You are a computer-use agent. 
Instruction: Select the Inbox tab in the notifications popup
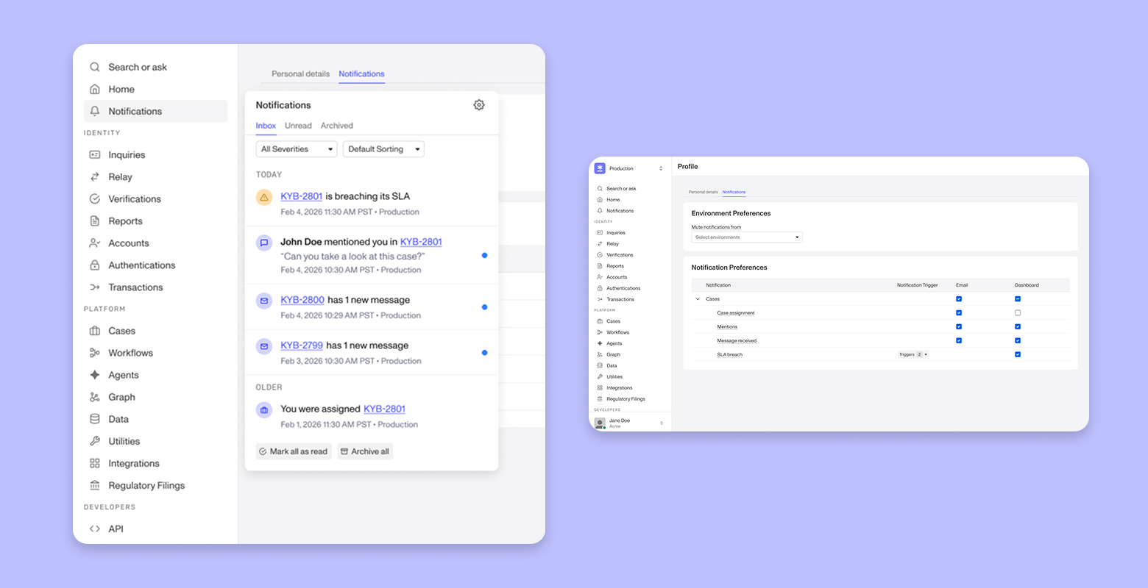coord(266,126)
